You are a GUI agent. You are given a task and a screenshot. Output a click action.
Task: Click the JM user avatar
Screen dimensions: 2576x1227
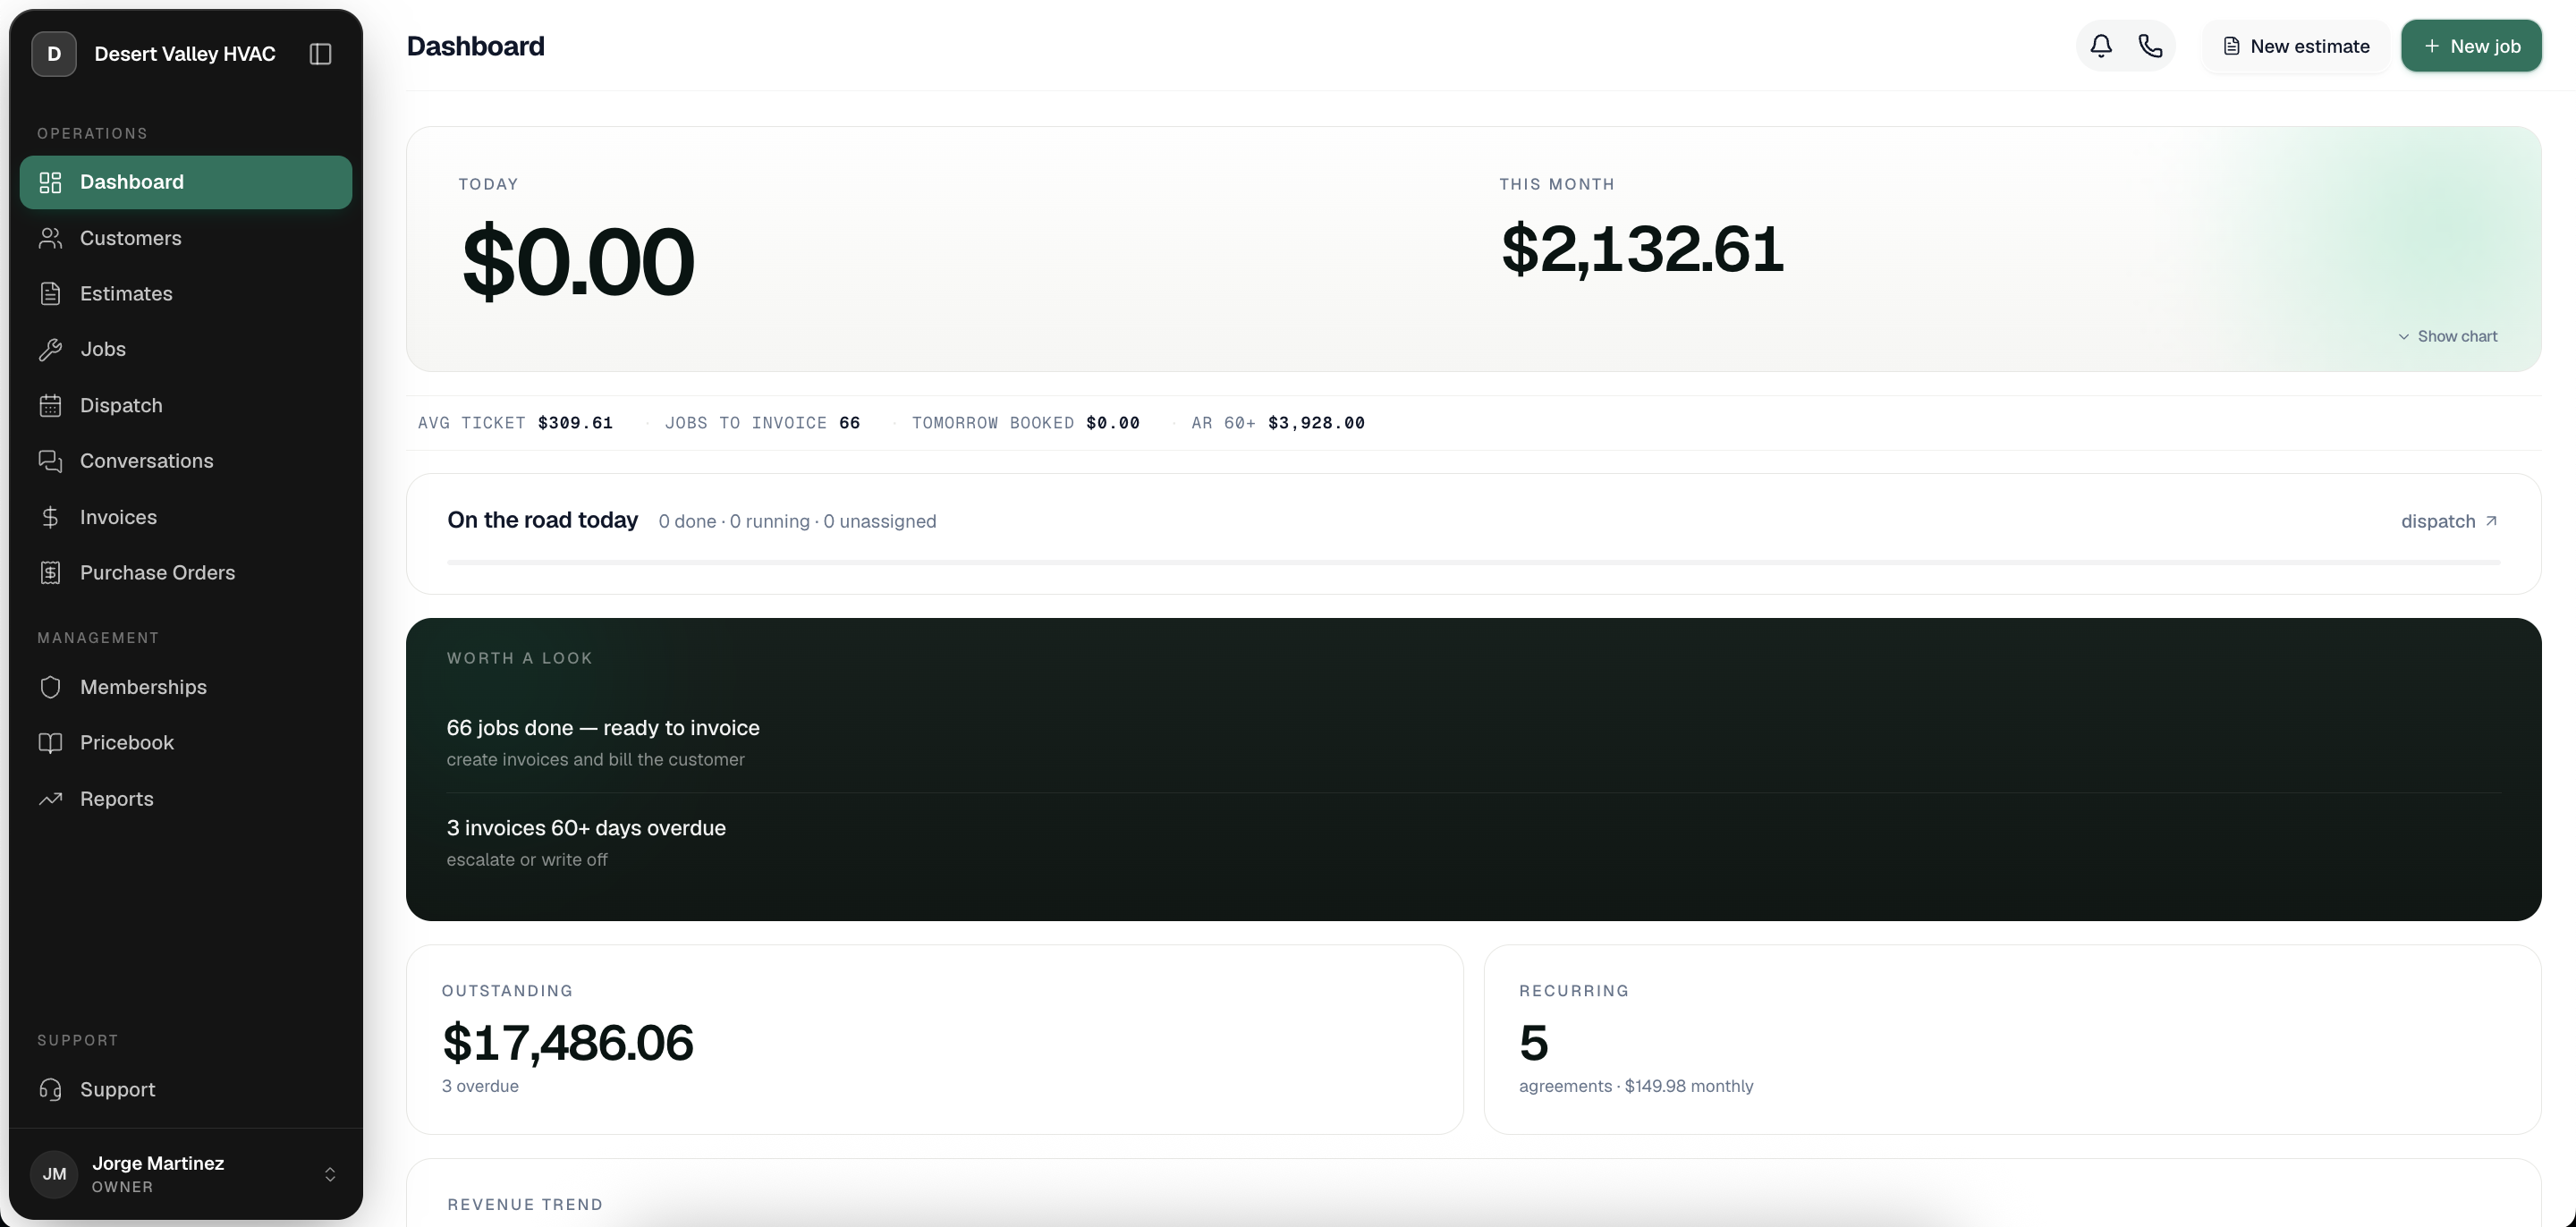tap(54, 1174)
